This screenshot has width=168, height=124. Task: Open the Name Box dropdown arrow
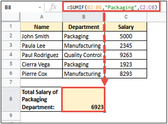[40, 8]
